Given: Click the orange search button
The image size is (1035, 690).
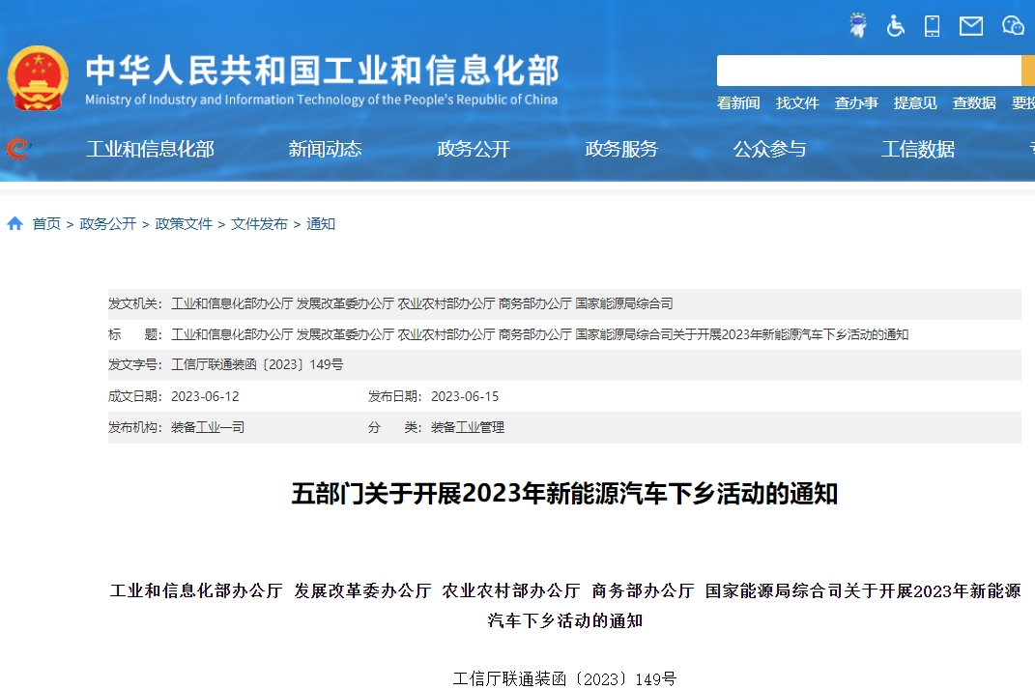Looking at the screenshot, I should [x=1027, y=71].
